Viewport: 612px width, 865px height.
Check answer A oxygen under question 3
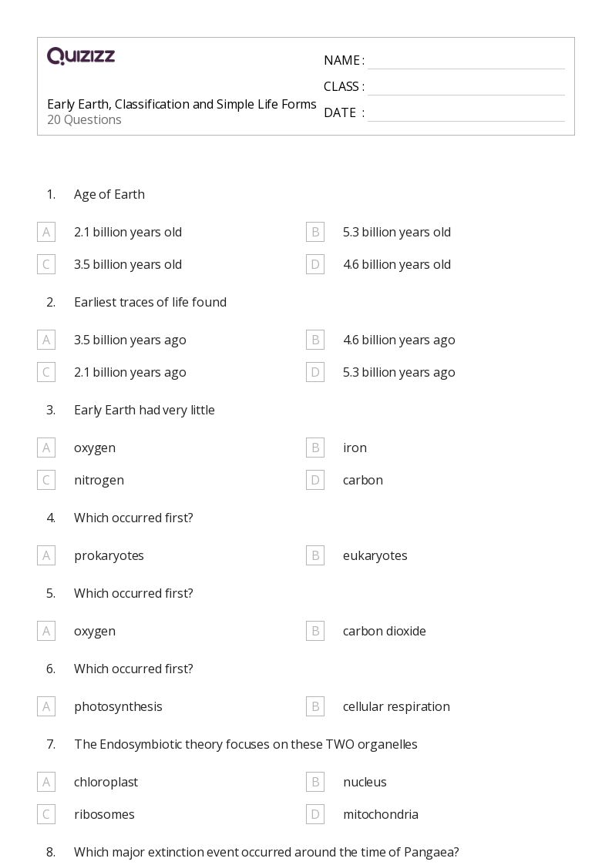click(x=46, y=448)
